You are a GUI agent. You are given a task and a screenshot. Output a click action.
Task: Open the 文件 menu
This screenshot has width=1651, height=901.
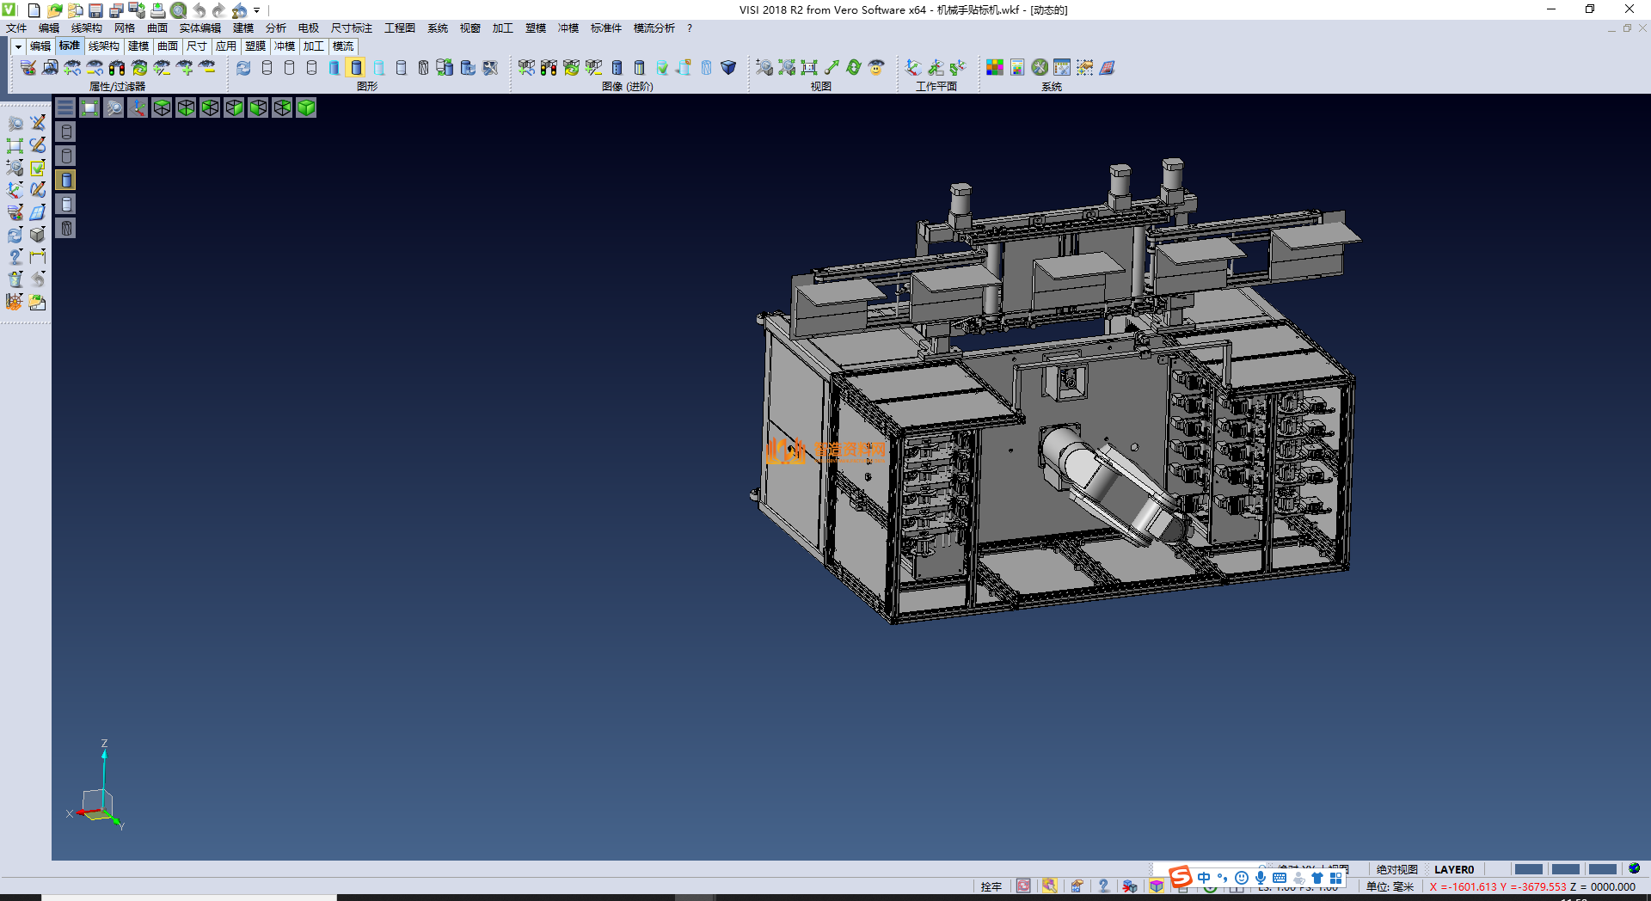tap(16, 28)
